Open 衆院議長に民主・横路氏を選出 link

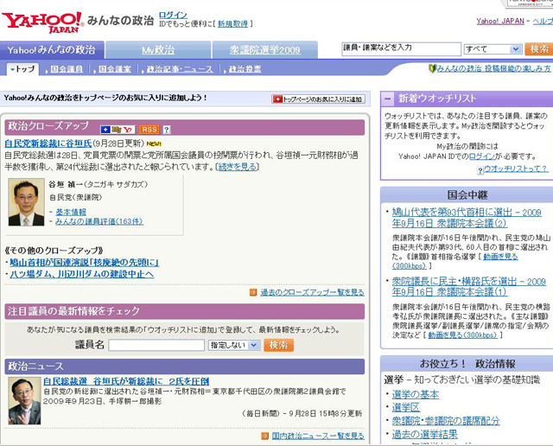pyautogui.click(x=469, y=286)
